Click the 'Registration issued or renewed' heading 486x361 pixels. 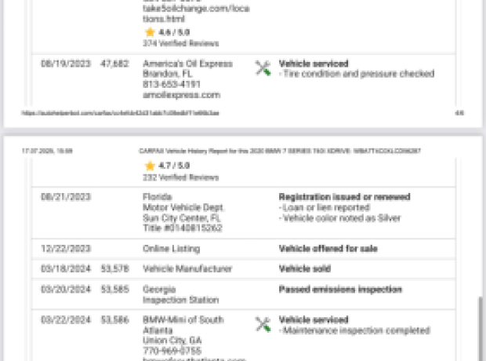coord(344,197)
